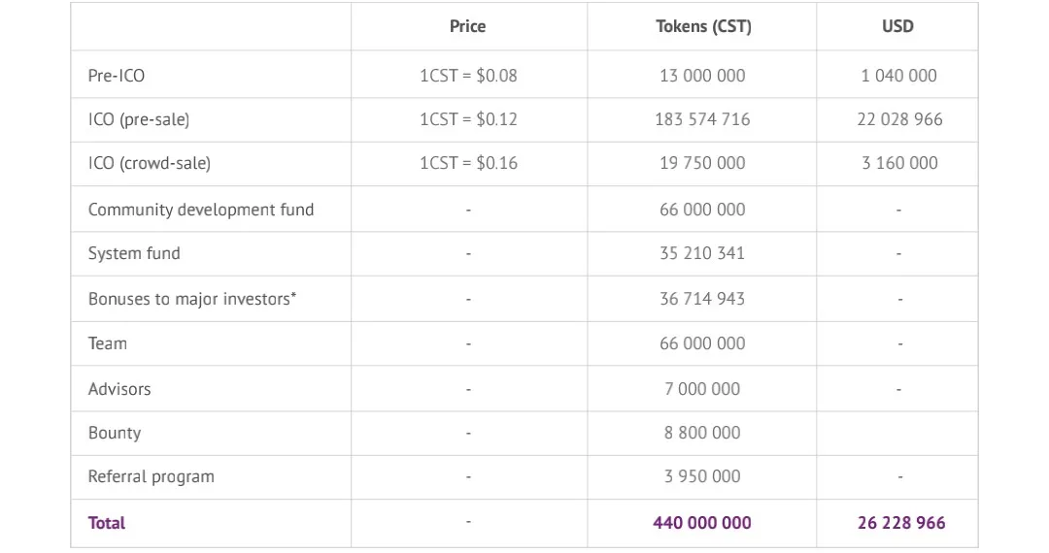Click the Advisors row label
The width and height of the screenshot is (1049, 553).
click(x=119, y=389)
